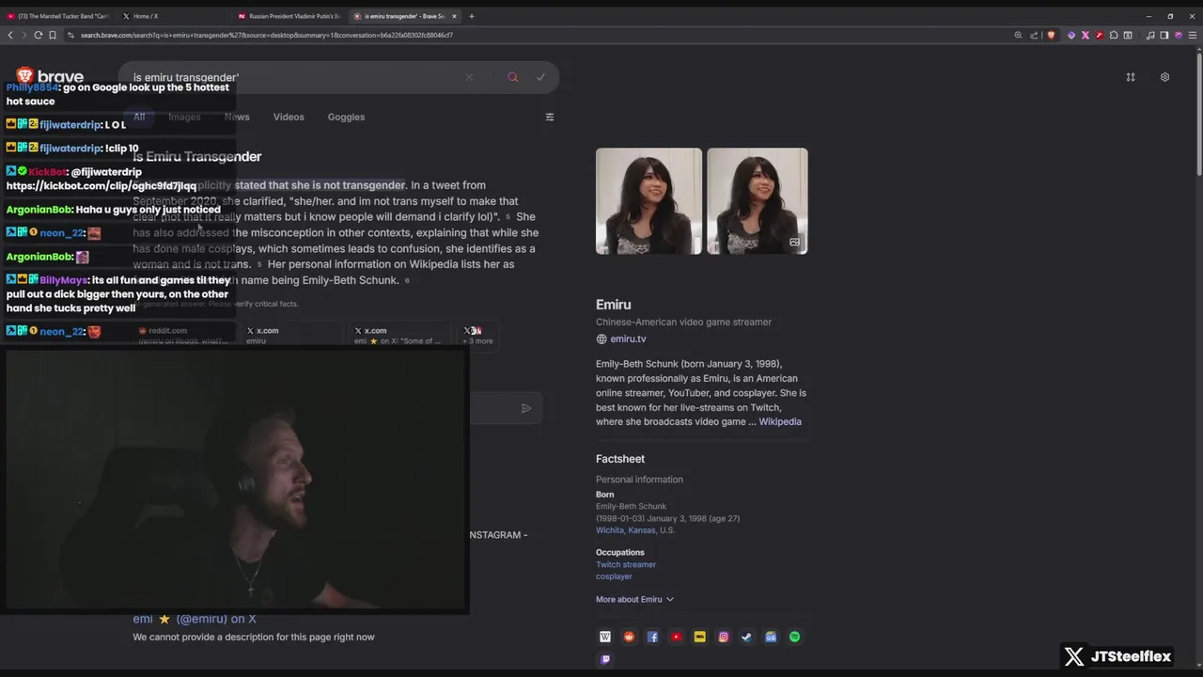Go back using the browser back arrow
The image size is (1203, 677).
10,35
